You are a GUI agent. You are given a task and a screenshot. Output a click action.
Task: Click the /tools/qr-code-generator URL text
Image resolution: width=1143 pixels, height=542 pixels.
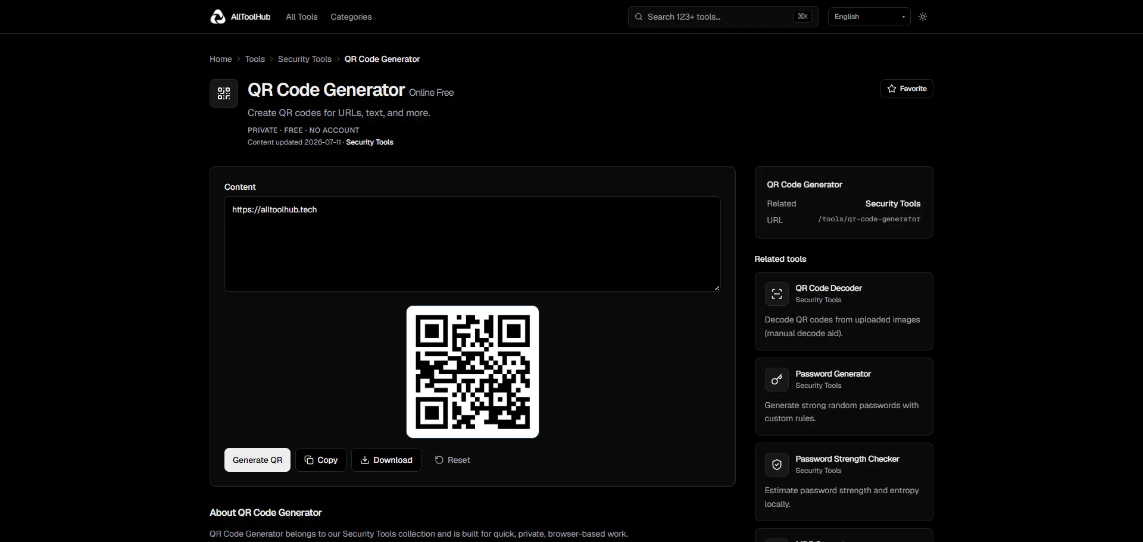point(869,219)
